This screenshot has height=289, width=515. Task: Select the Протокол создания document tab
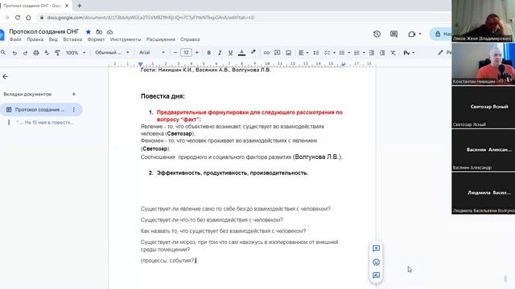(41, 110)
